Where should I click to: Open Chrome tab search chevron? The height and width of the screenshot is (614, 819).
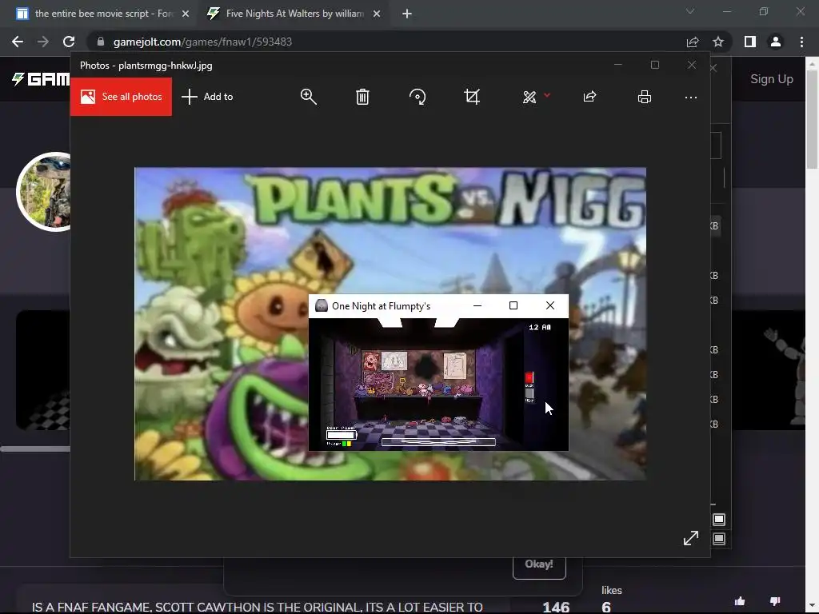pyautogui.click(x=690, y=11)
